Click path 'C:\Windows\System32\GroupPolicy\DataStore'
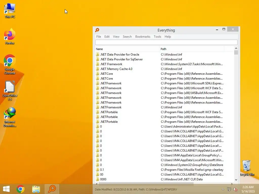259x194 pixels. pyautogui.click(x=192, y=165)
